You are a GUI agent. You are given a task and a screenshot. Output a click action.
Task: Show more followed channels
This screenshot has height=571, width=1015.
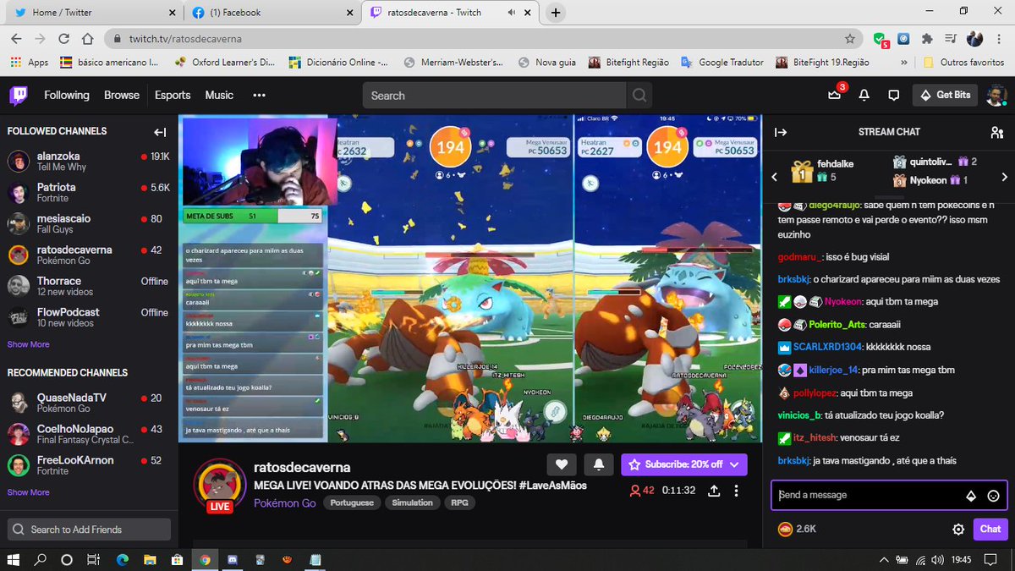[x=28, y=344]
